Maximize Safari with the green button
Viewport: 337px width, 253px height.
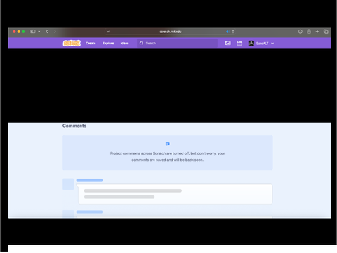pos(23,32)
